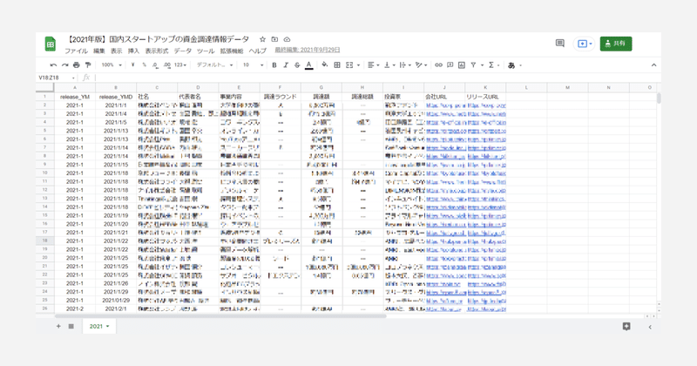Open the データ menu
The image size is (697, 366).
coord(183,51)
